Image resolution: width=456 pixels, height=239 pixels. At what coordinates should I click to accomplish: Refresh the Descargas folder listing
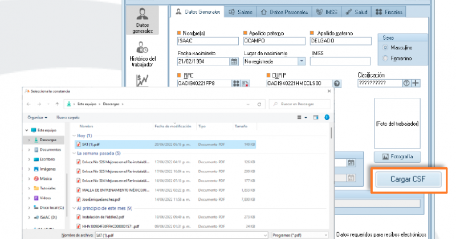[259, 104]
